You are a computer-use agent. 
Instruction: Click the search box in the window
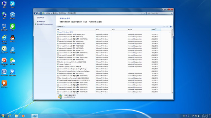click(160, 13)
